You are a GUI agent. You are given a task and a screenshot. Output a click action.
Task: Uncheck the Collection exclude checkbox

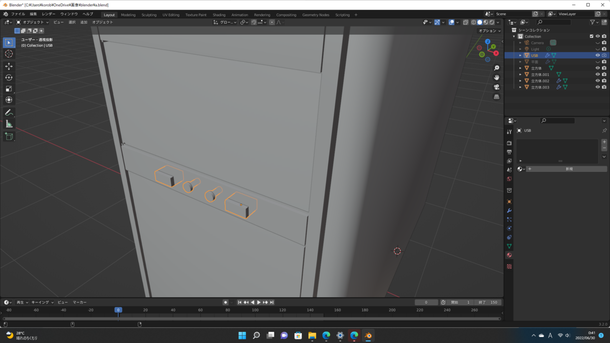pos(591,37)
